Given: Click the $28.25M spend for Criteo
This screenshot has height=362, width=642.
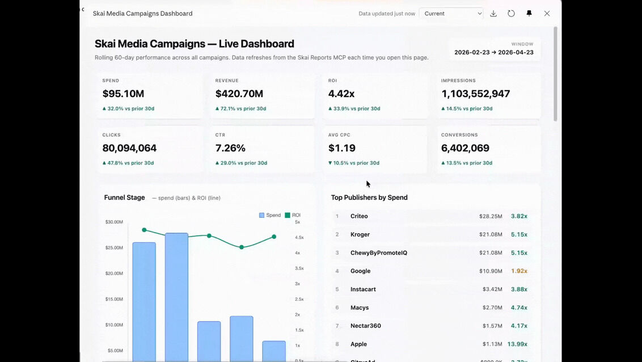Looking at the screenshot, I should (x=491, y=216).
